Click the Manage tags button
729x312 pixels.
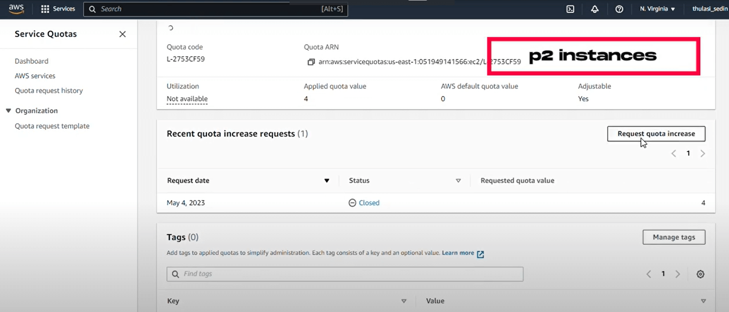pyautogui.click(x=674, y=237)
